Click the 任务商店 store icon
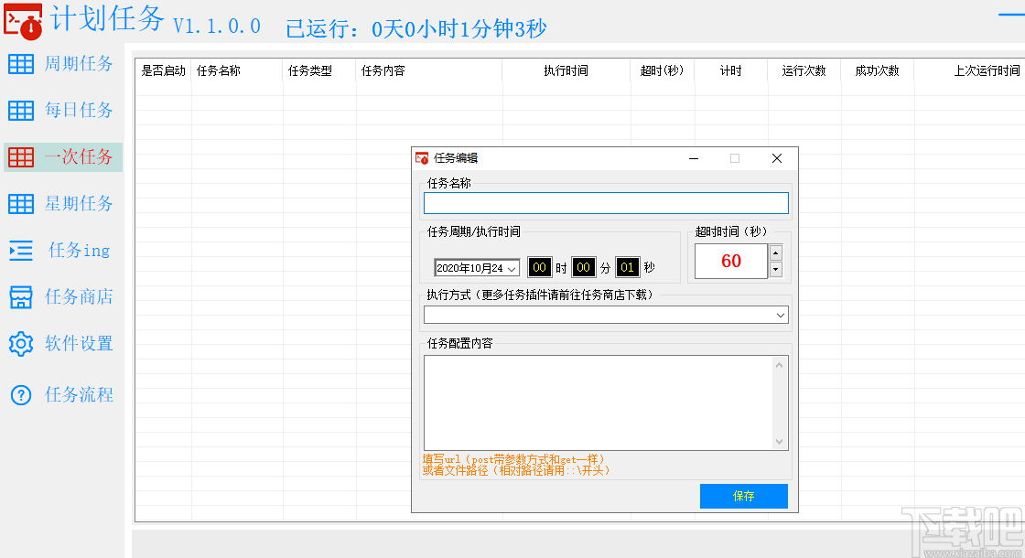This screenshot has height=558, width=1025. [20, 296]
